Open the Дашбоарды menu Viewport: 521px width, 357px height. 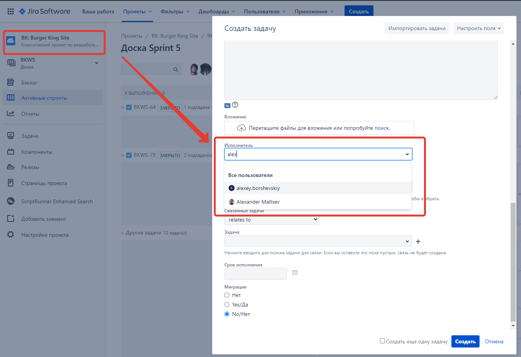(216, 11)
